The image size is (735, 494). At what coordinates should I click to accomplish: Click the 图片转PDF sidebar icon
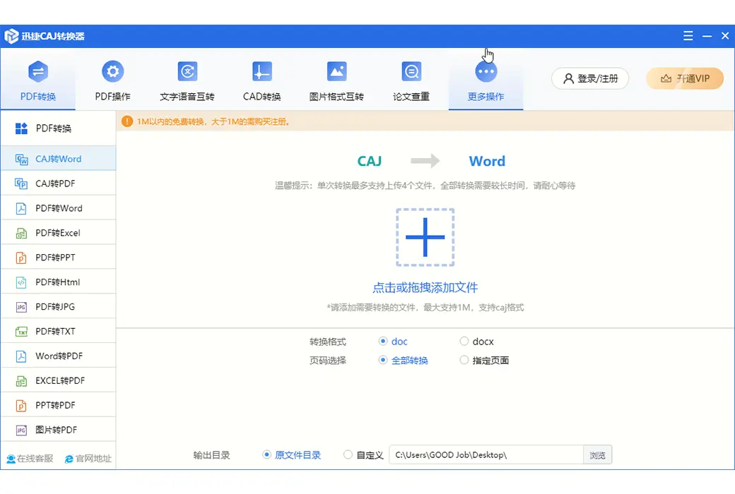[x=21, y=430]
